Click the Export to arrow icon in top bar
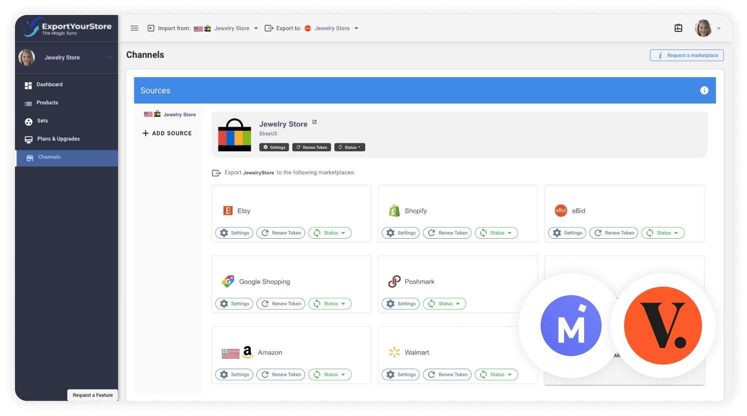The height and width of the screenshot is (416, 747). pos(269,28)
